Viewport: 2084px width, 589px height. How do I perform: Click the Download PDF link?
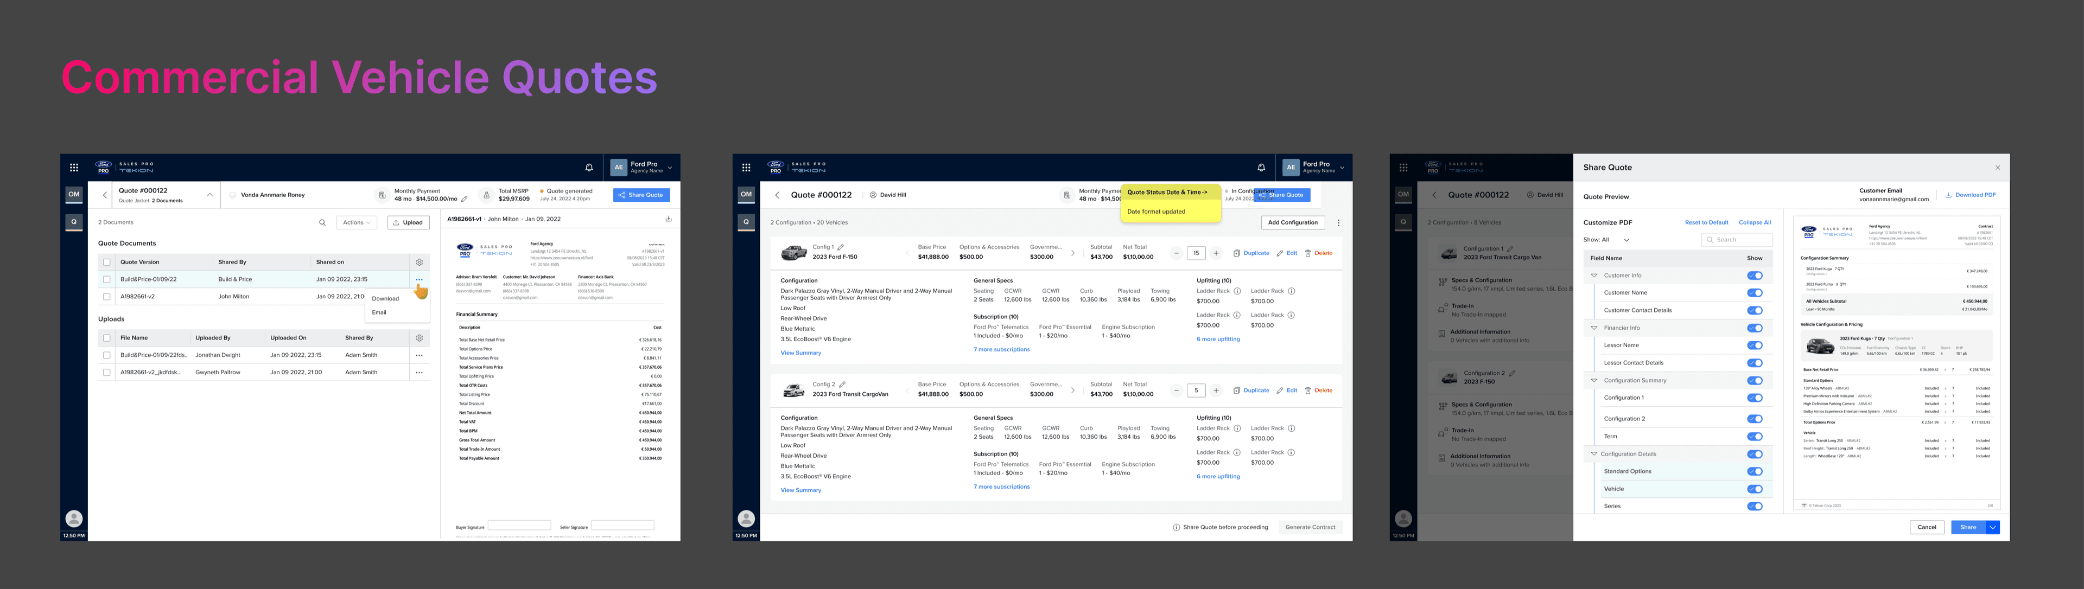1971,195
